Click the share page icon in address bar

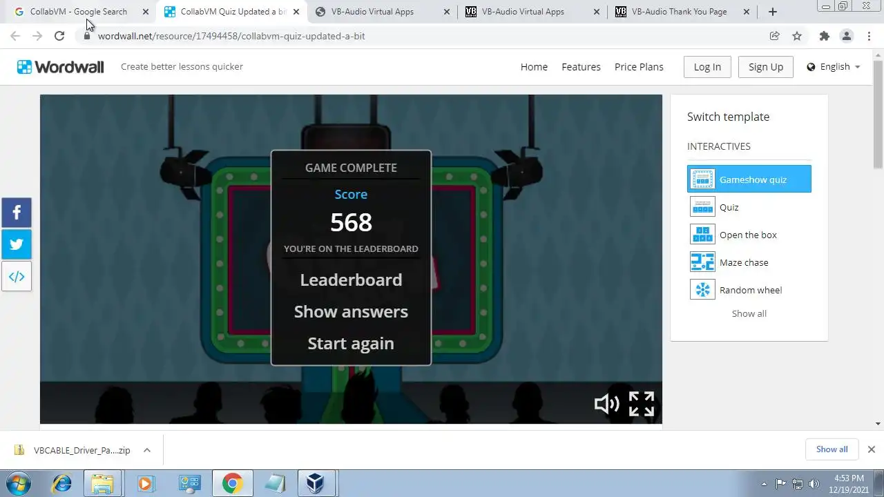click(x=774, y=36)
